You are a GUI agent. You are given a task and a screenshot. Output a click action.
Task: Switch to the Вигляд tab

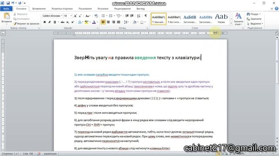point(140,9)
